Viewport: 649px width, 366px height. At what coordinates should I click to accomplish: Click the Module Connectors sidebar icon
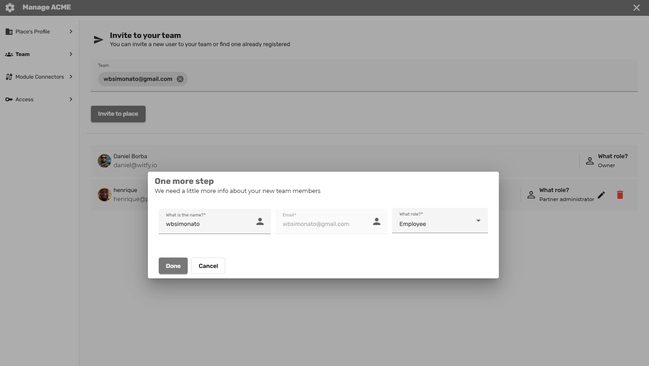(x=9, y=77)
